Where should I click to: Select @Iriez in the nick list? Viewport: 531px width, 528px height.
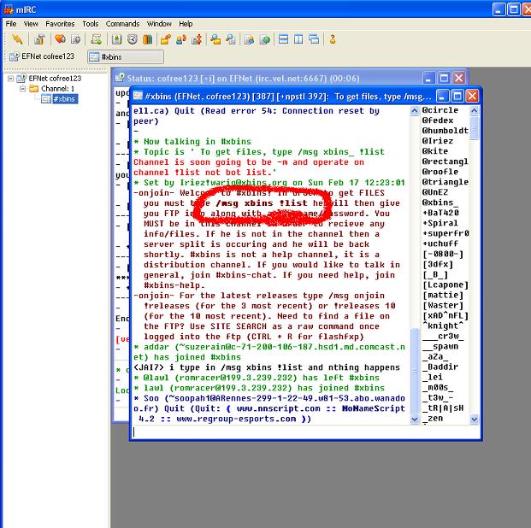(438, 141)
